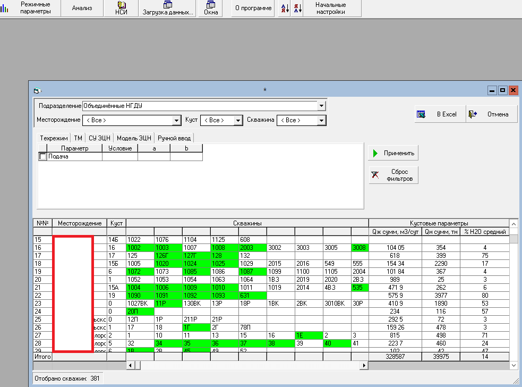Click Сброс фильтров button
522x387 pixels.
pyautogui.click(x=393, y=175)
